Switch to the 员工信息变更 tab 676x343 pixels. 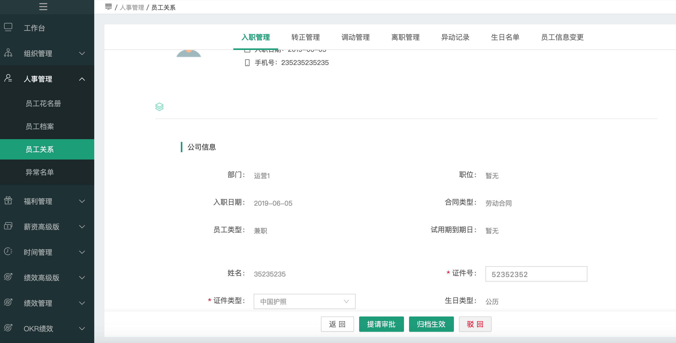(562, 37)
